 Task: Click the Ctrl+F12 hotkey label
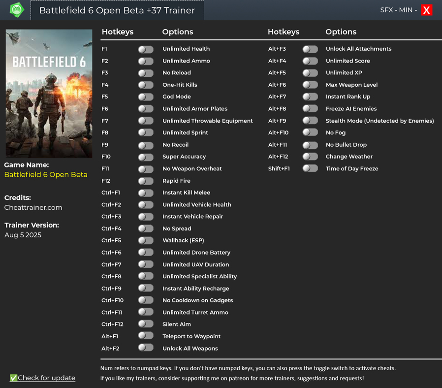113,324
